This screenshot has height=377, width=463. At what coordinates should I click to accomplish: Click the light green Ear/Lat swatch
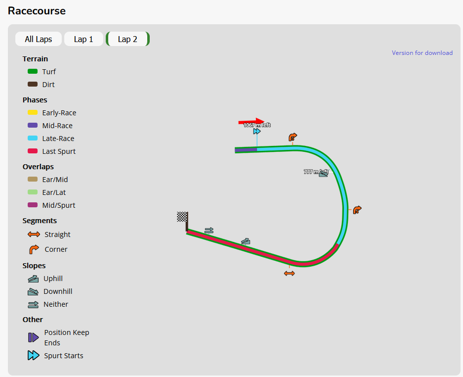pyautogui.click(x=33, y=192)
